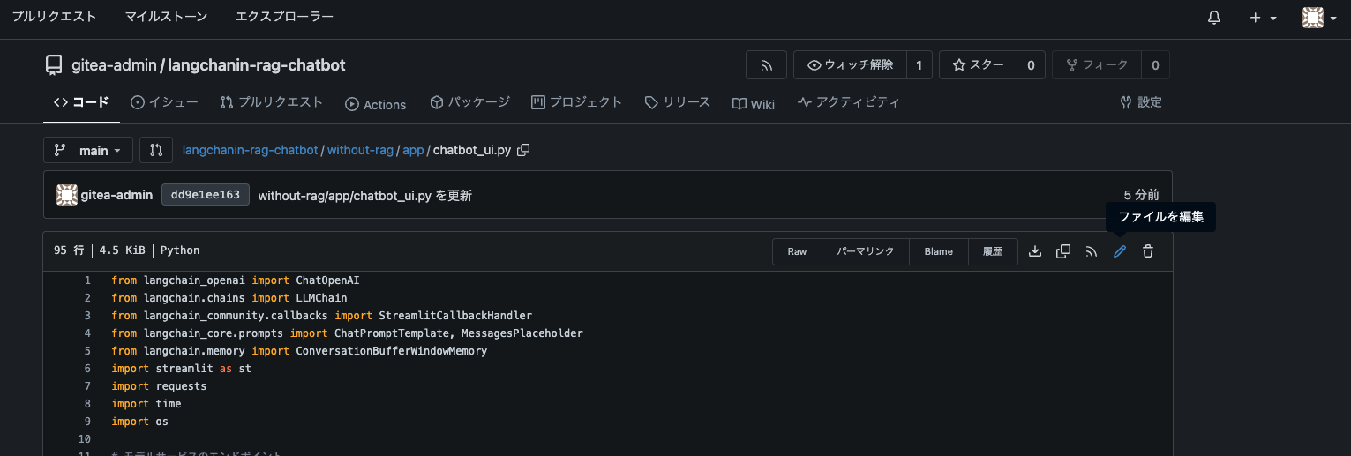Open プルリクエスト in top navigation bar
1351x456 pixels.
(54, 17)
